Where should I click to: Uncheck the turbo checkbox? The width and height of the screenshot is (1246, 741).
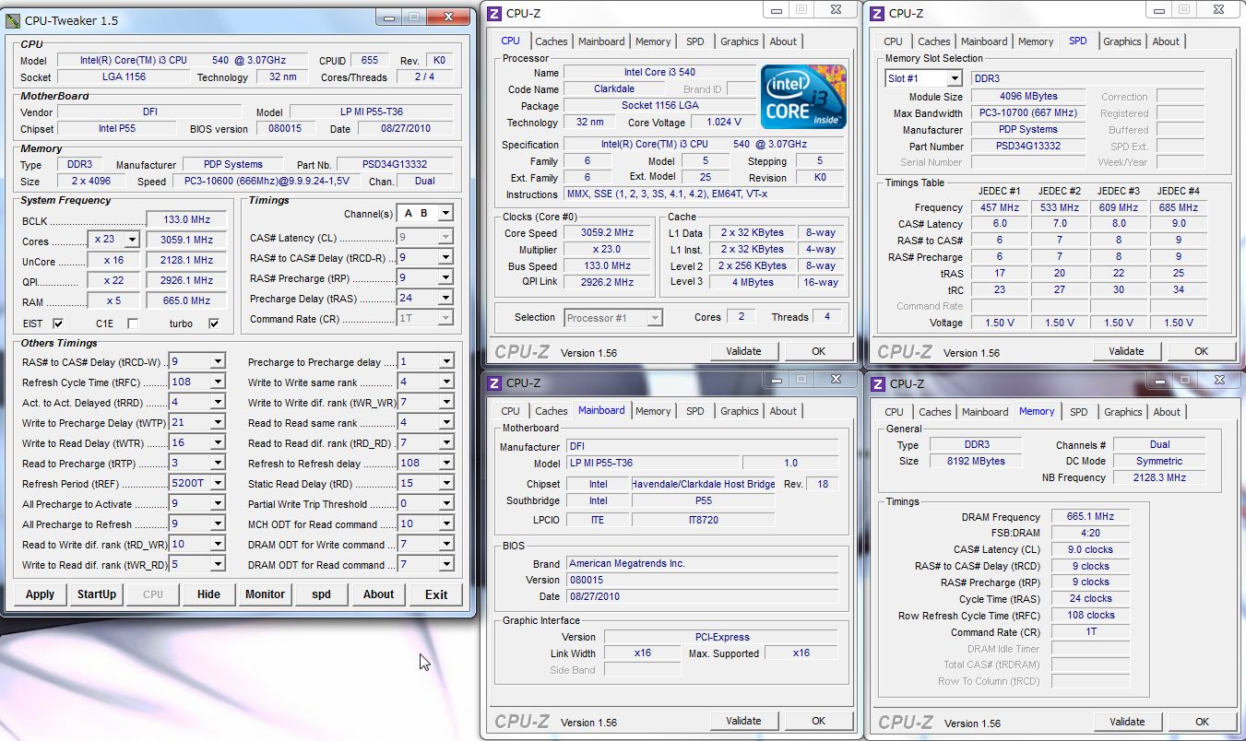[x=214, y=323]
